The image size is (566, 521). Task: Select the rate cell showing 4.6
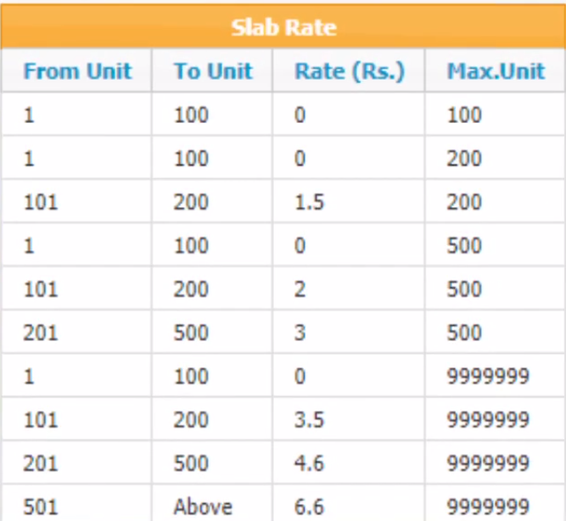[x=349, y=462]
